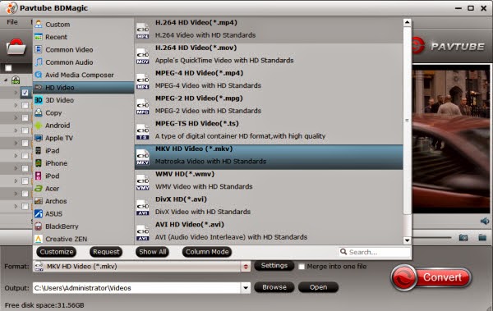Click the iPhone device icon
This screenshot has width=493, height=311.
pos(39,163)
